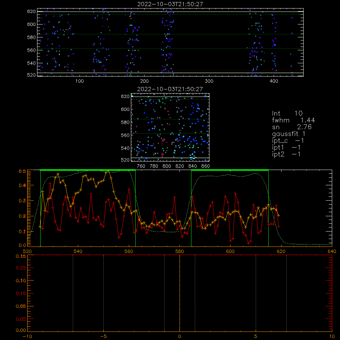The width and height of the screenshot is (340, 340).
Task: Click the "sn 2.76" value line
Action: (292, 127)
